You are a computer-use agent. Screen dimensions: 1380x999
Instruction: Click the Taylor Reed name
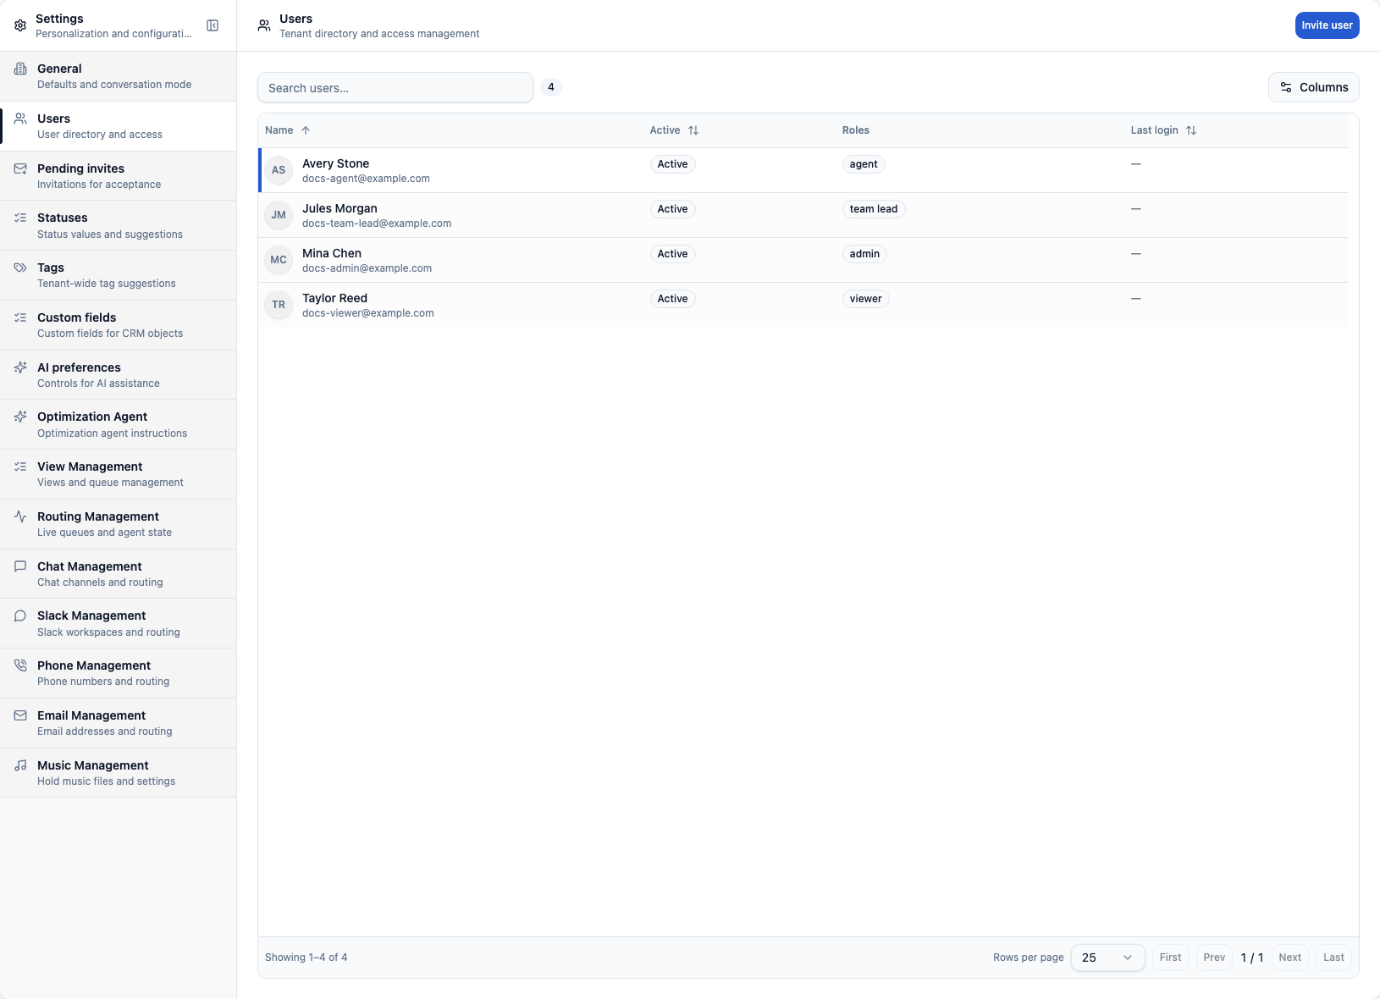[x=334, y=298]
